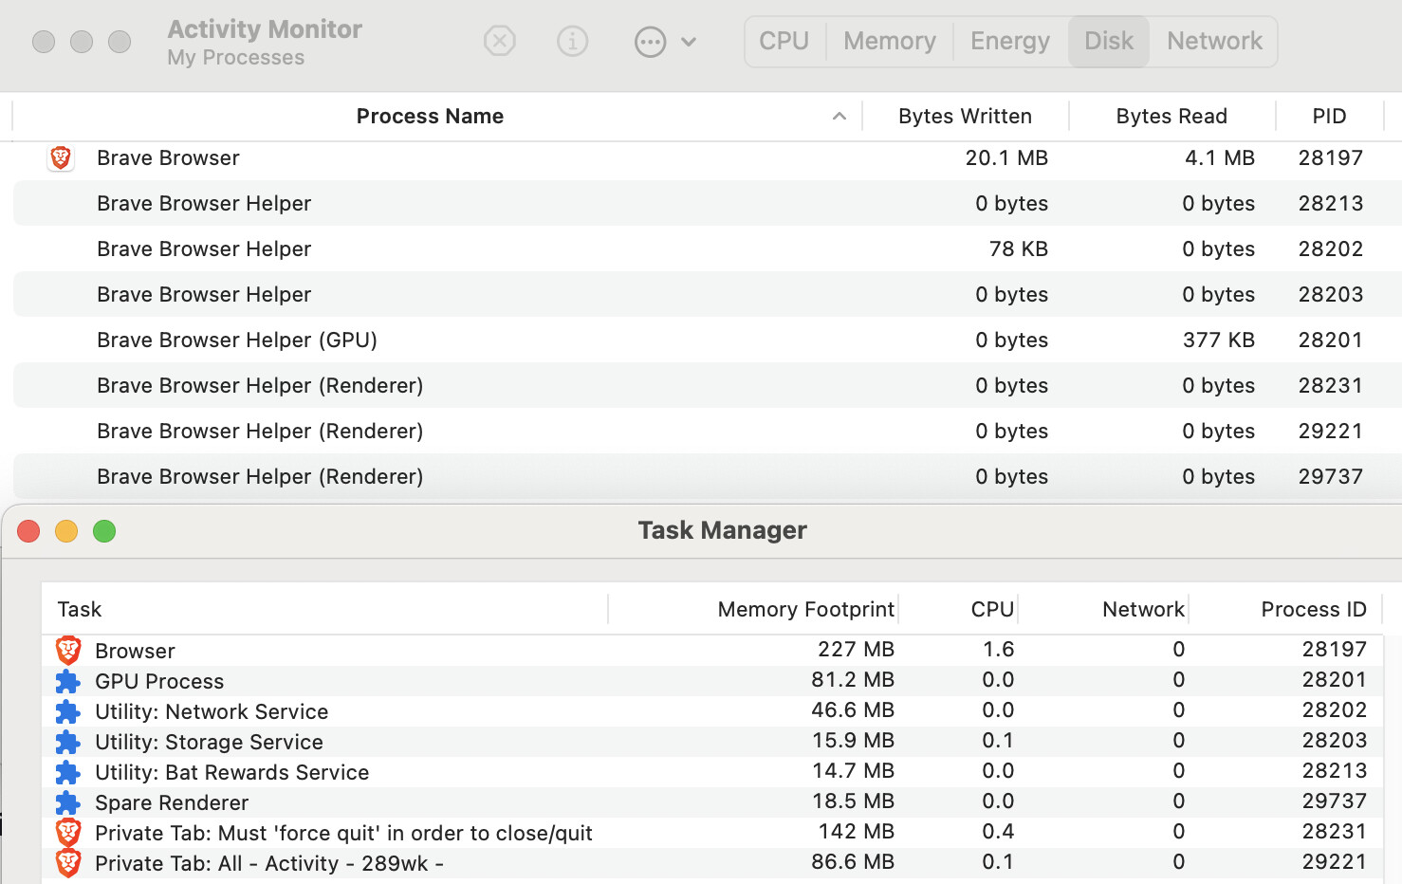Minimize Task Manager with the yellow button

tap(66, 531)
